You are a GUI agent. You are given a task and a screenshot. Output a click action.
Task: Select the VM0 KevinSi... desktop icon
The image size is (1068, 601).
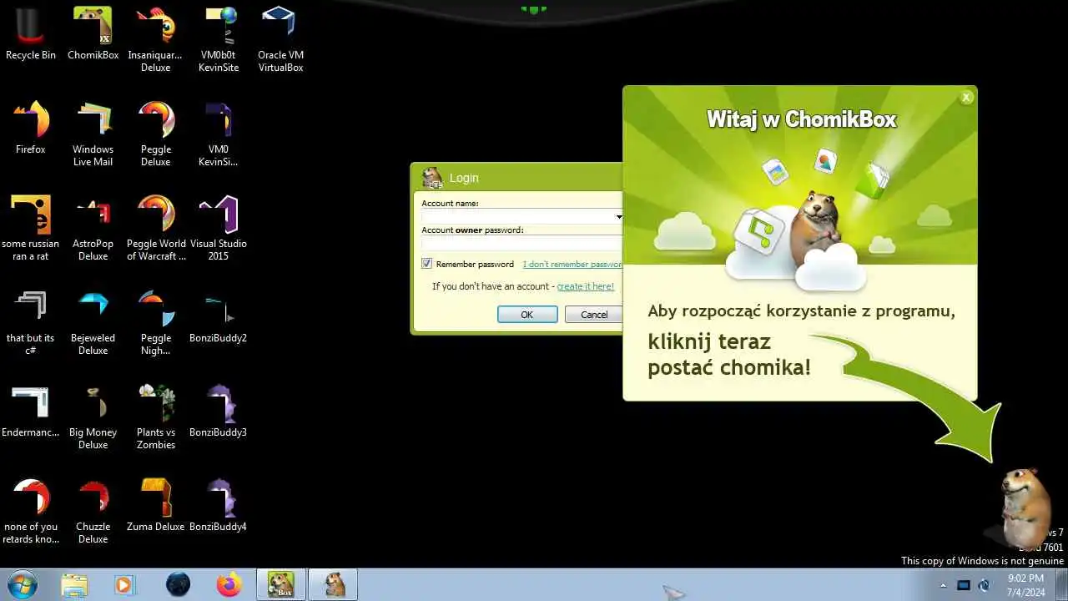coord(219,134)
